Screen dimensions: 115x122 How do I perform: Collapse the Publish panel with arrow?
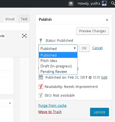click(107, 20)
